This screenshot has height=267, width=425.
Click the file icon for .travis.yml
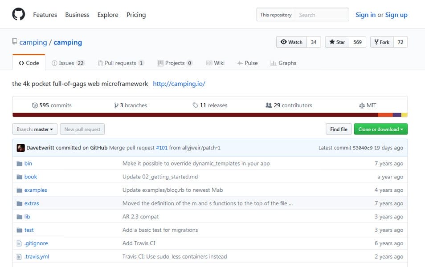[x=19, y=257]
